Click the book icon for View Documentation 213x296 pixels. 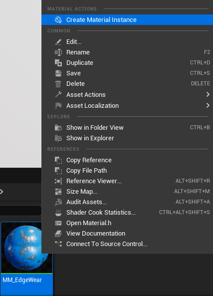[x=58, y=234]
